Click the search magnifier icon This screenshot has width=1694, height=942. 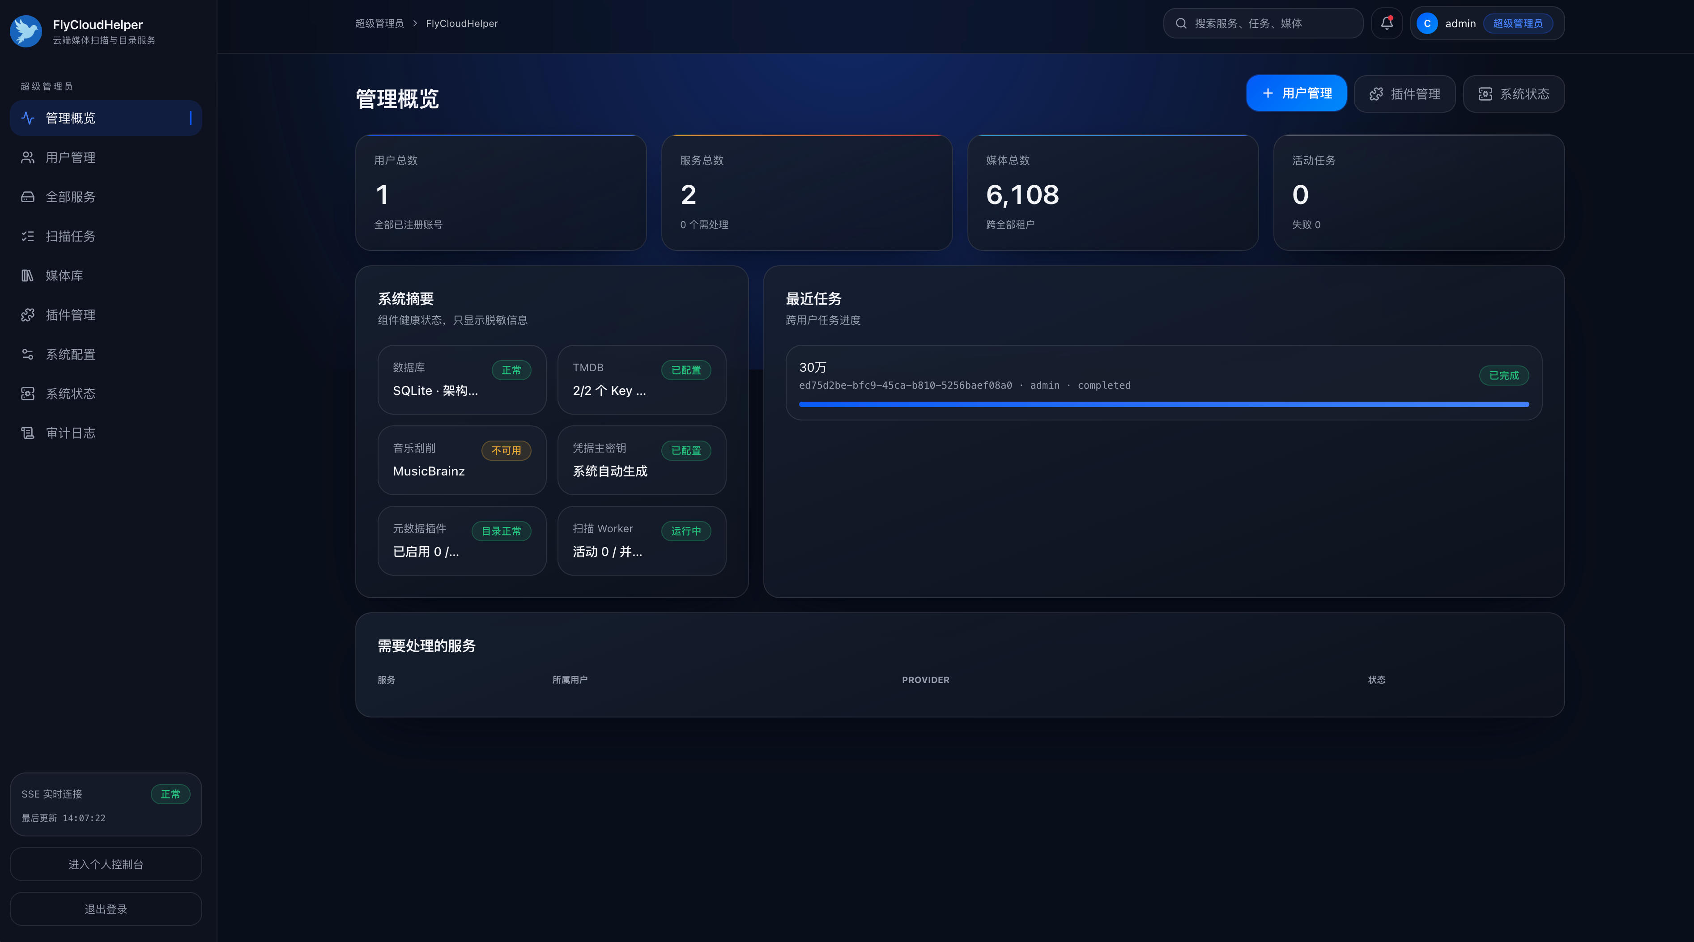[1181, 24]
